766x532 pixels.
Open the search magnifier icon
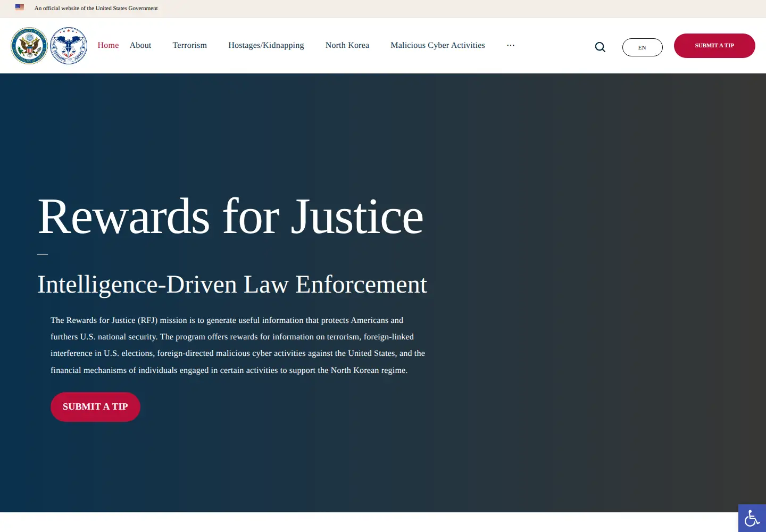click(x=600, y=47)
